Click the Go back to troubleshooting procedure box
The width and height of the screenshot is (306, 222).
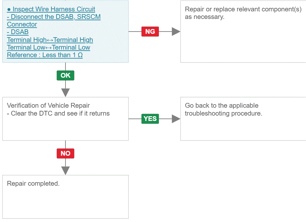pyautogui.click(x=243, y=119)
